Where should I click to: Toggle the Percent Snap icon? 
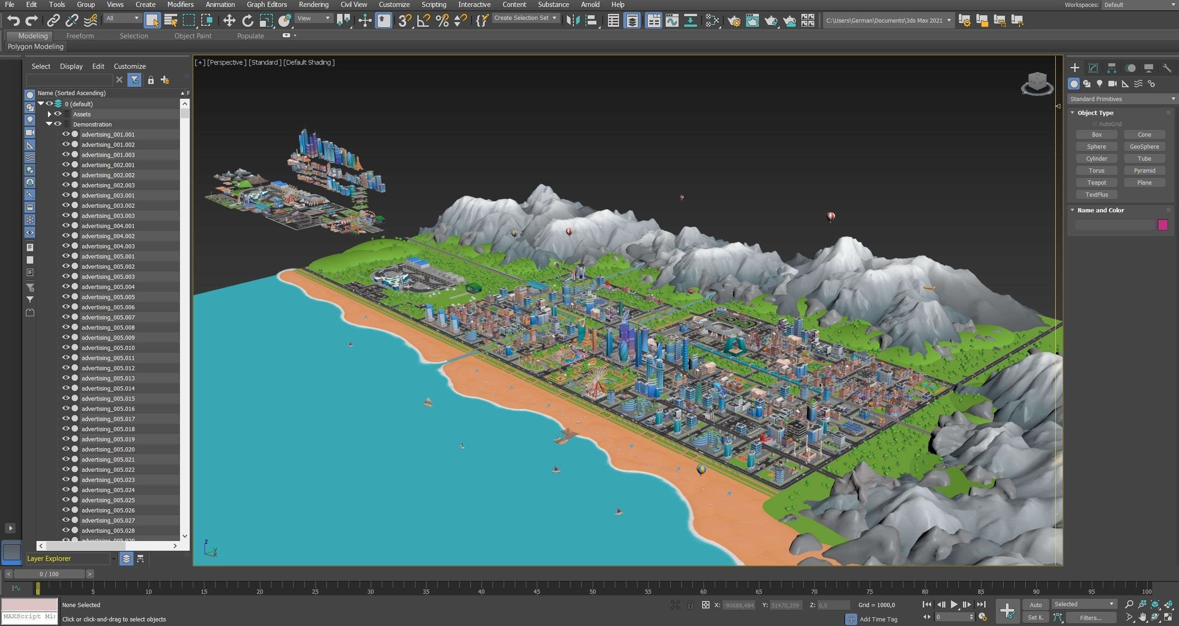pyautogui.click(x=442, y=20)
